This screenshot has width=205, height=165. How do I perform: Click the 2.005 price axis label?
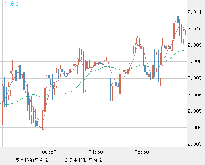click(x=195, y=111)
